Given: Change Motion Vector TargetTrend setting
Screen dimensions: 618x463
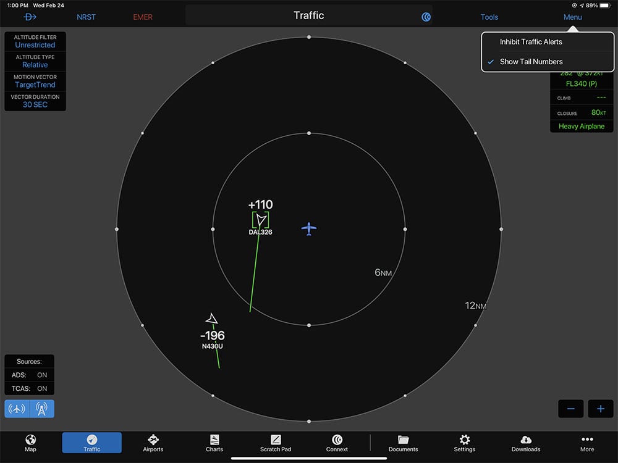Looking at the screenshot, I should pos(35,81).
